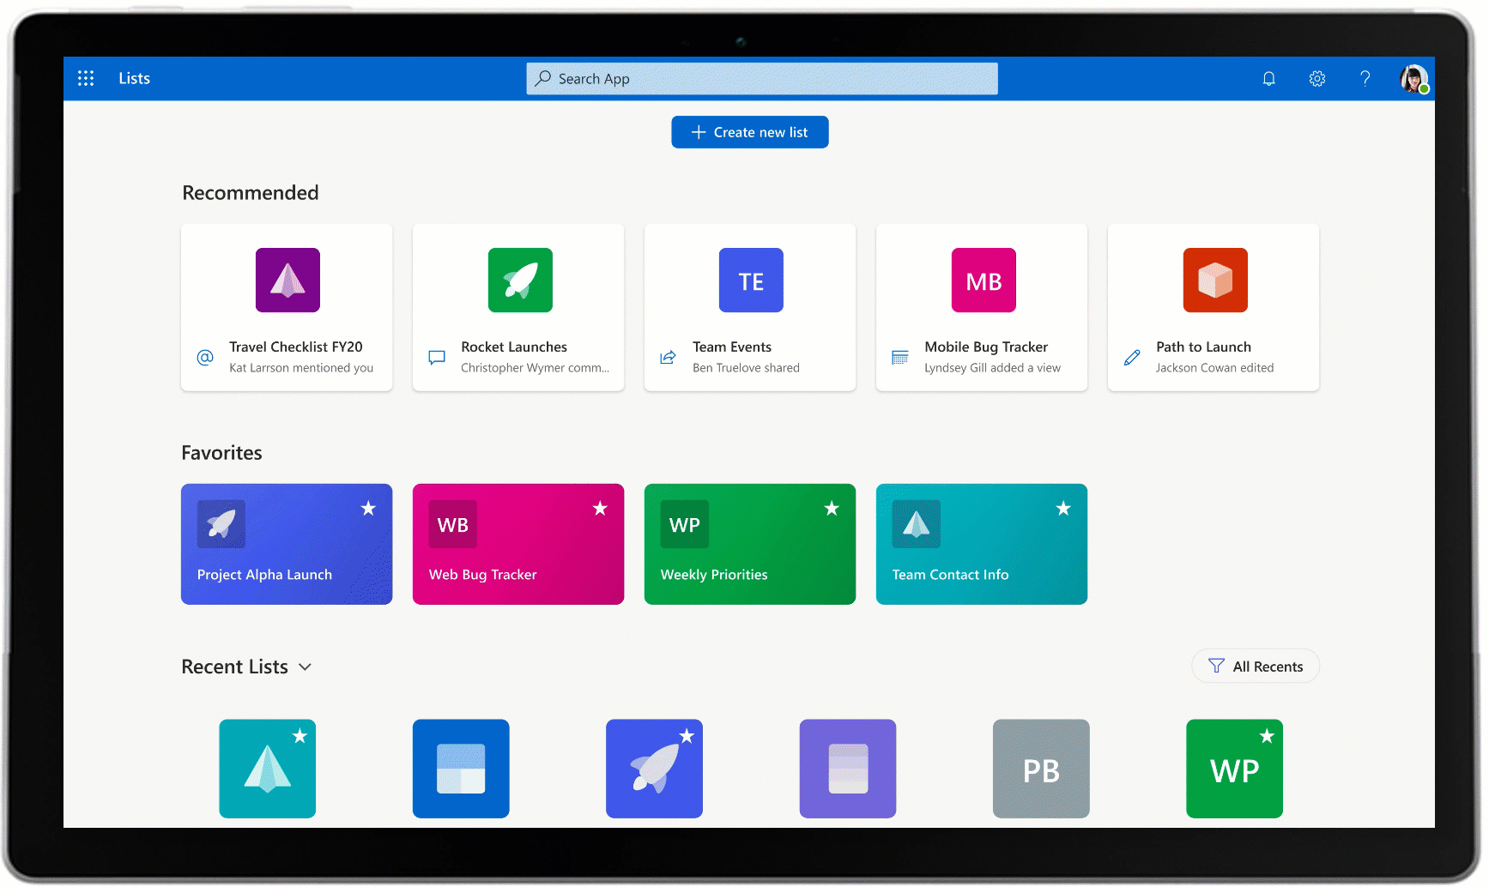
Task: Open the Settings gear
Action: pyautogui.click(x=1317, y=78)
